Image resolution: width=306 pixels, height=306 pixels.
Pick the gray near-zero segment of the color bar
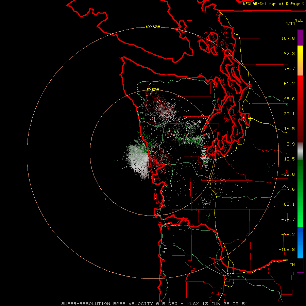tap(300, 150)
